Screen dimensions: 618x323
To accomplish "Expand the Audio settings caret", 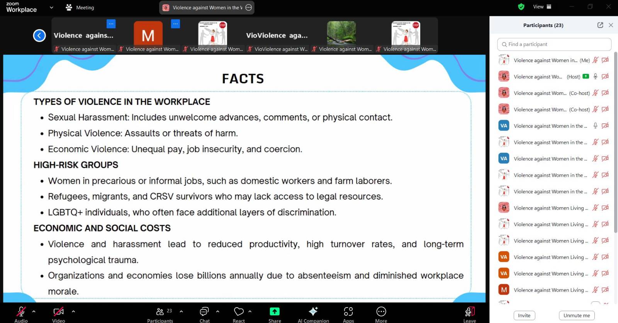I will (34, 311).
